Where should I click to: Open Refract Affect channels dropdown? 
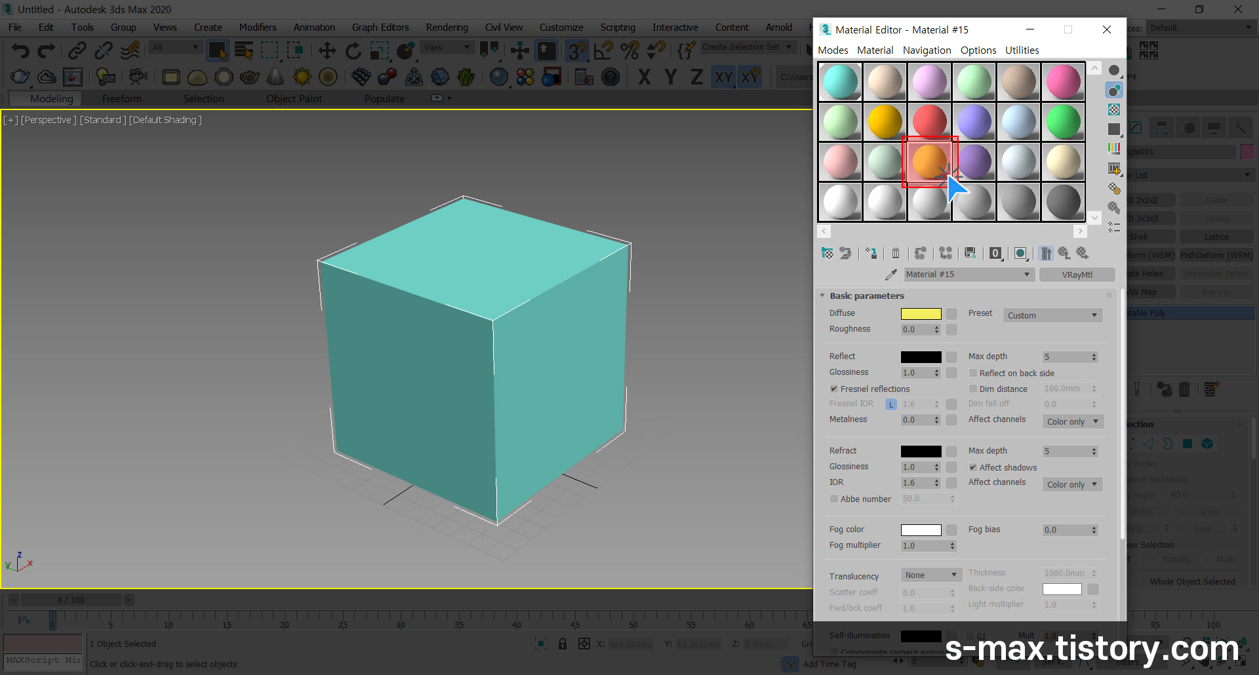[x=1073, y=484]
